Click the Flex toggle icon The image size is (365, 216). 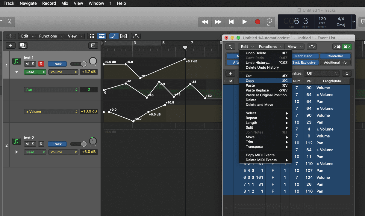pos(123,36)
